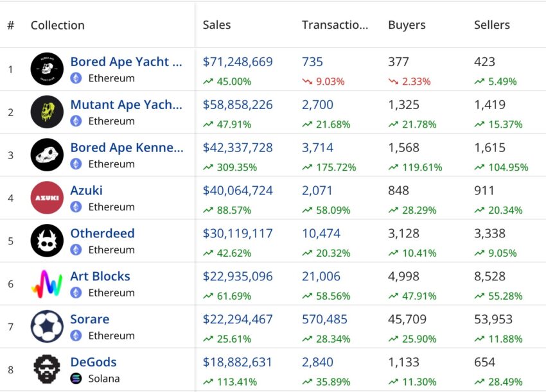This screenshot has width=546, height=392.
Task: Click the Bored Ape Kennel Club dog skull icon
Action: pyautogui.click(x=47, y=155)
